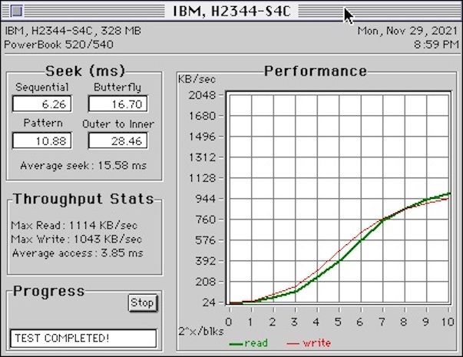Viewport: 463px width, 357px height.
Task: Click the Butterfly seek value 16.70
Action: [x=117, y=104]
